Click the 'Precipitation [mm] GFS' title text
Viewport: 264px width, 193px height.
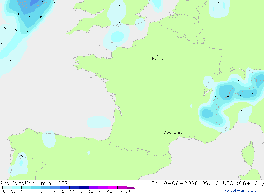(34, 183)
